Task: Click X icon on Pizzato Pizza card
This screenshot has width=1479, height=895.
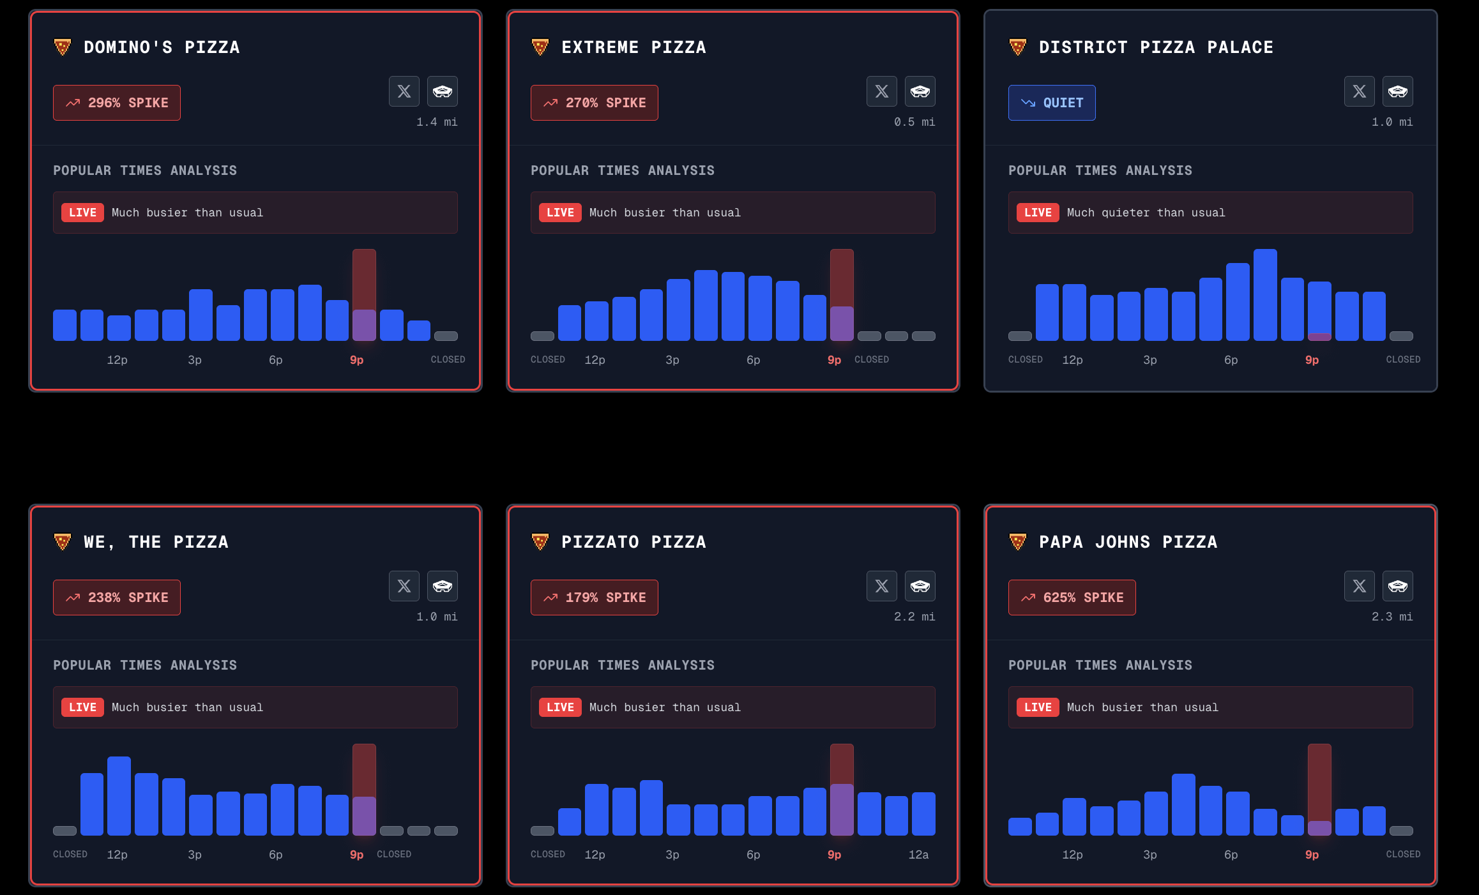Action: [882, 586]
